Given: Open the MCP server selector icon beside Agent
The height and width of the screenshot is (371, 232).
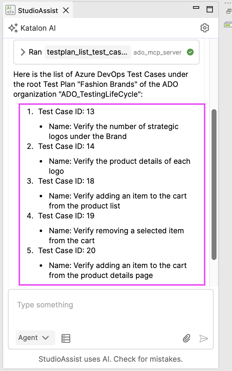Looking at the screenshot, I should 66,338.
